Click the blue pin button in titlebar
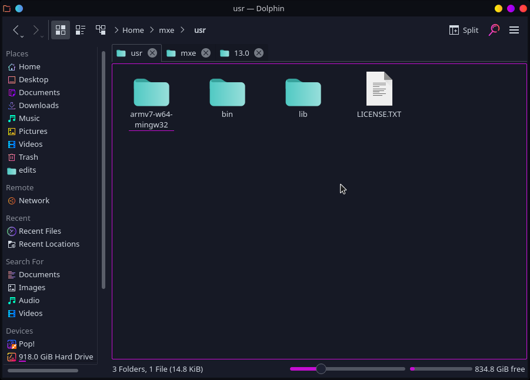This screenshot has height=380, width=530. [x=19, y=8]
